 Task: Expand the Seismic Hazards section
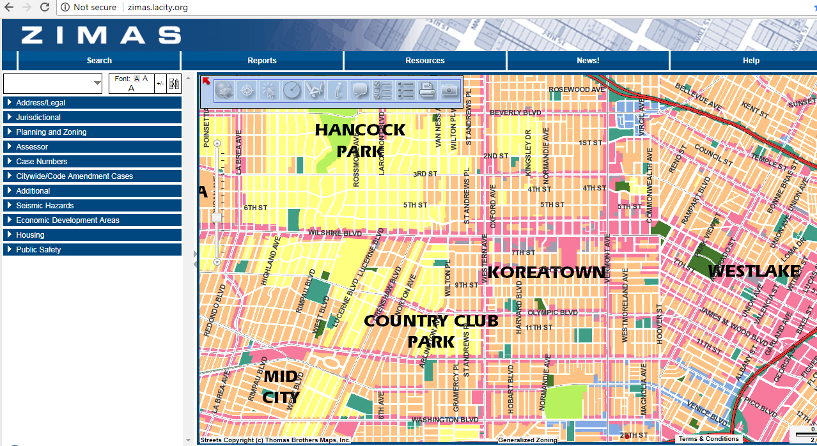coord(45,206)
